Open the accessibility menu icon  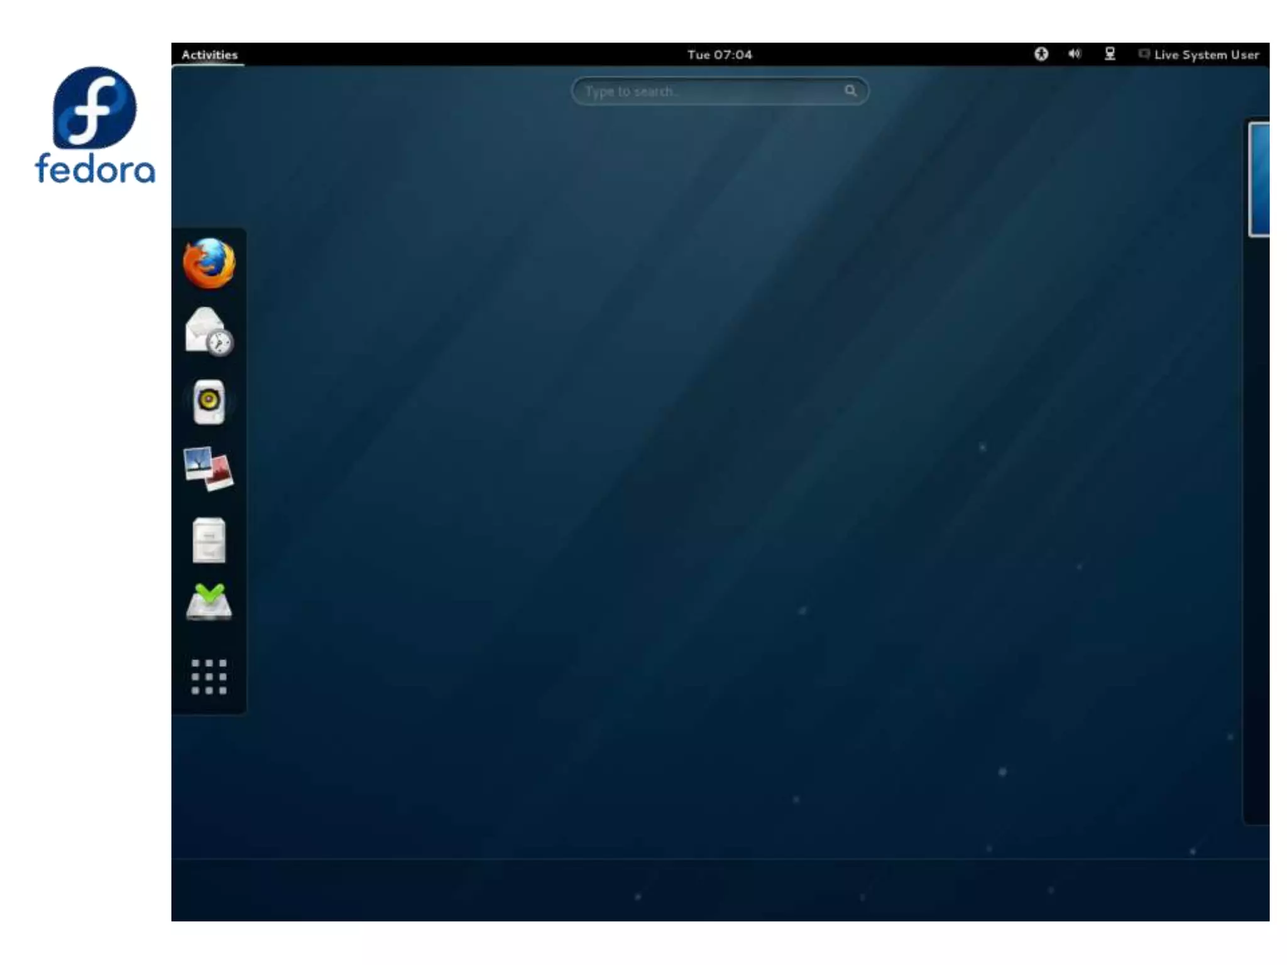[x=1041, y=54]
